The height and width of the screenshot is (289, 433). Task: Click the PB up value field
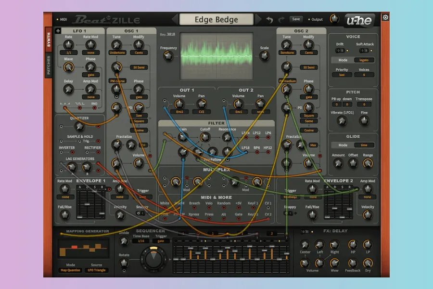click(336, 104)
